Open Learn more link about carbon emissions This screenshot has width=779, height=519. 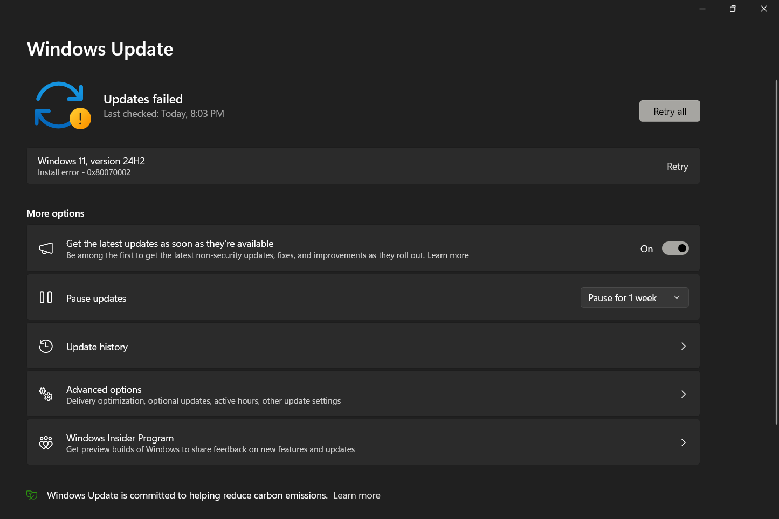[357, 495]
